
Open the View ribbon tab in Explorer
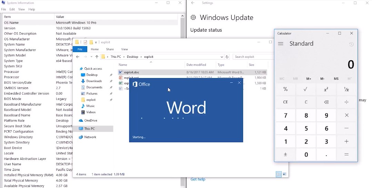[124, 49]
